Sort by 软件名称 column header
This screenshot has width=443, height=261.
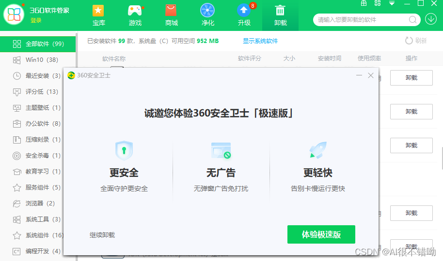114,58
